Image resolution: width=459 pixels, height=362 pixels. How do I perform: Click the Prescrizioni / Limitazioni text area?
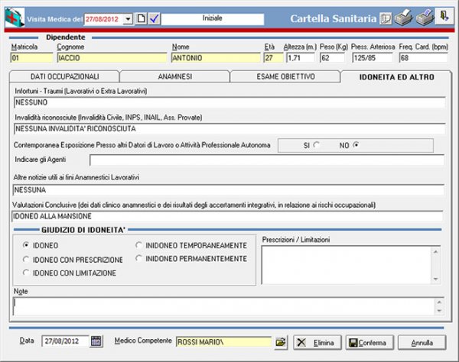click(x=351, y=263)
